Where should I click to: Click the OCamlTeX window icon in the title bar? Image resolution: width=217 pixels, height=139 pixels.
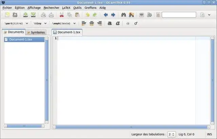(3, 2)
